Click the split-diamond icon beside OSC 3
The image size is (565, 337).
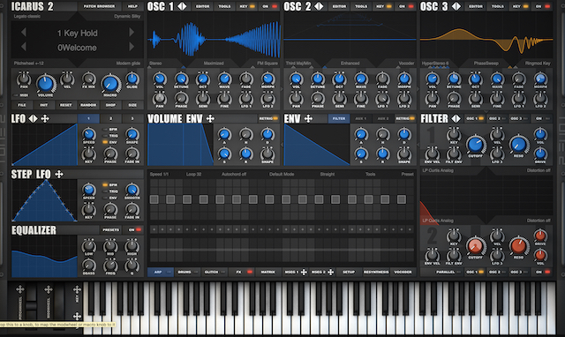(x=456, y=6)
